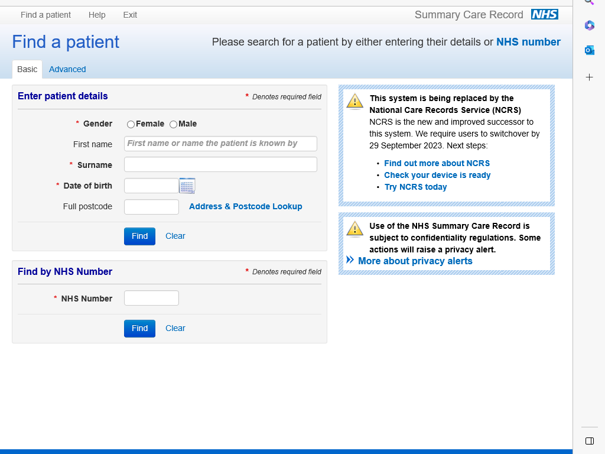Image resolution: width=605 pixels, height=454 pixels.
Task: Click the Enter patient details heading
Action: [63, 96]
